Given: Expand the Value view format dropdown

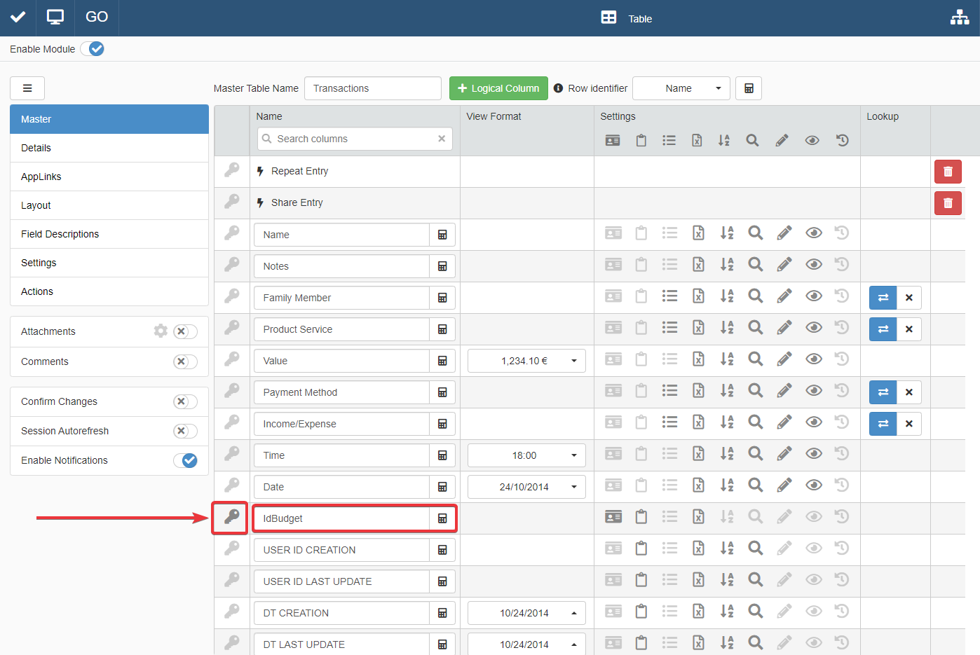Looking at the screenshot, I should point(526,361).
